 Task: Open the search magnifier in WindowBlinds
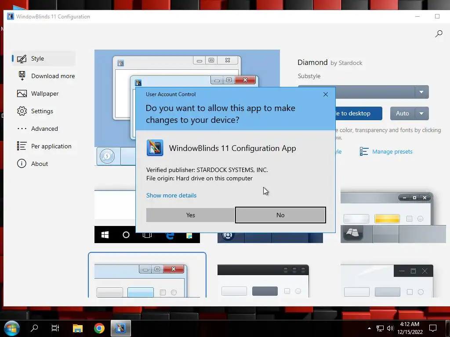[439, 34]
